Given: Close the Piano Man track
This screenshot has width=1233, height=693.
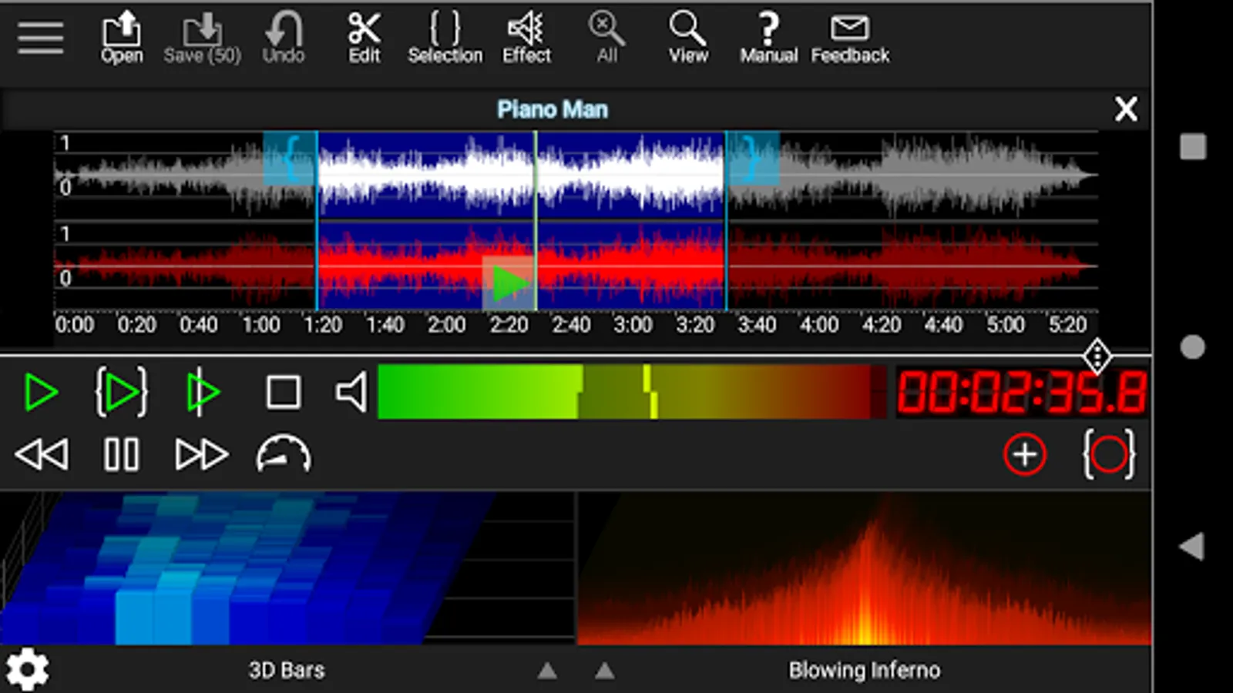Looking at the screenshot, I should click(1125, 109).
